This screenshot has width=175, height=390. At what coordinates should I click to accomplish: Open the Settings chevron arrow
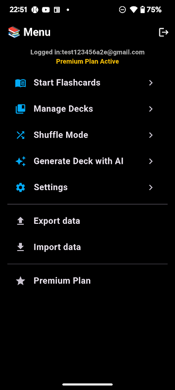(151, 188)
